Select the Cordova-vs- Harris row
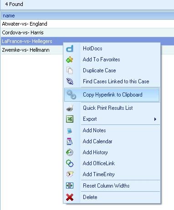Screen dimensions: 174x210 pos(87,32)
